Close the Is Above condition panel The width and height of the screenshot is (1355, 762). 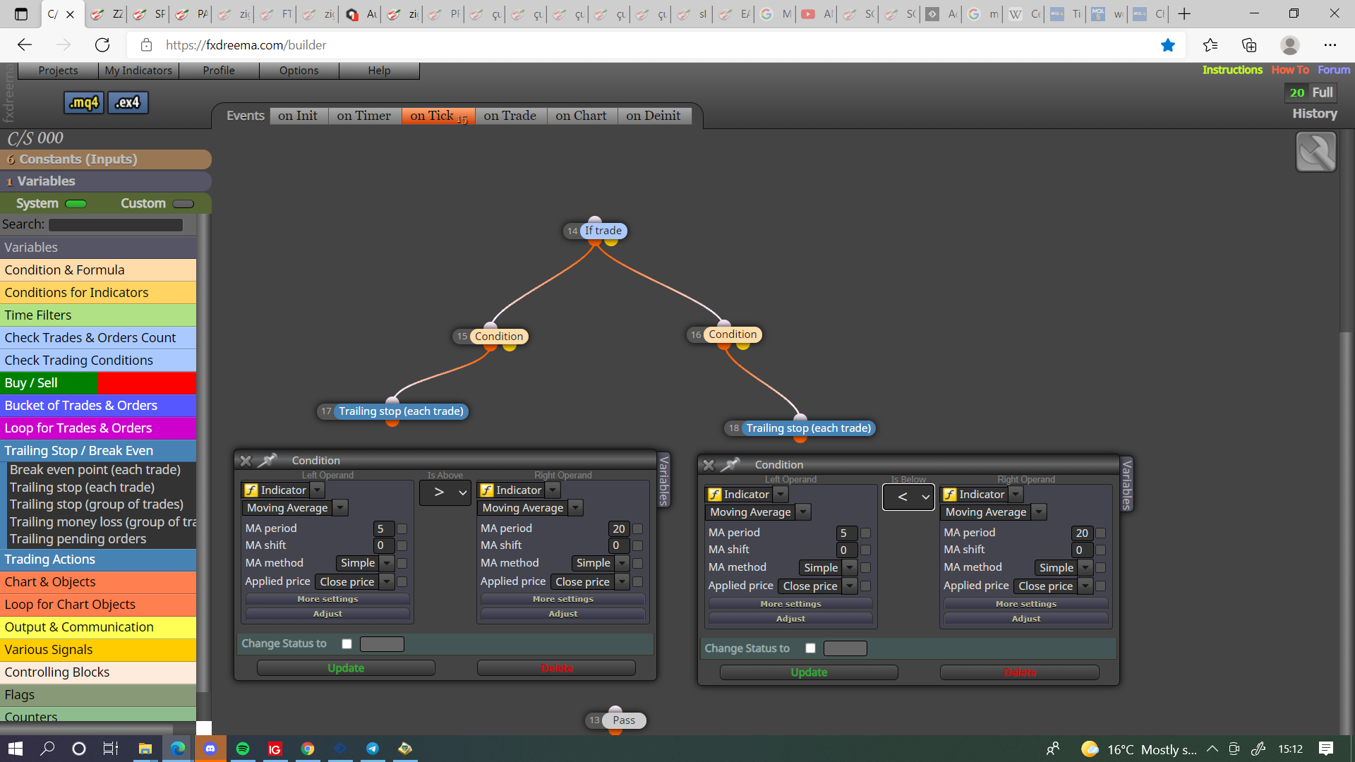coord(246,461)
